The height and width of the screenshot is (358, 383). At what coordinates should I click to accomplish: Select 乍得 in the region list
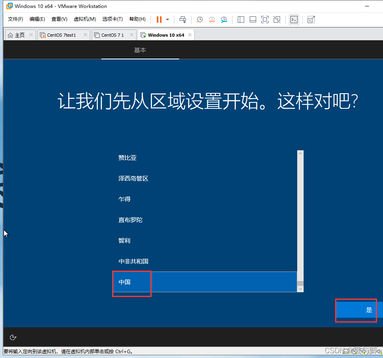[205, 199]
